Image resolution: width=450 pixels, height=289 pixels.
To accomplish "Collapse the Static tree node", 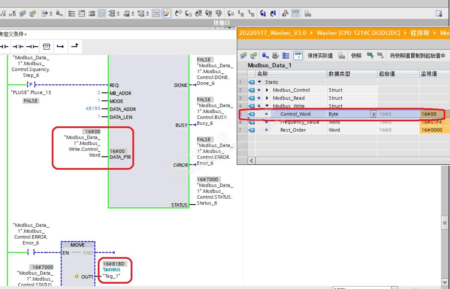I will 259,82.
